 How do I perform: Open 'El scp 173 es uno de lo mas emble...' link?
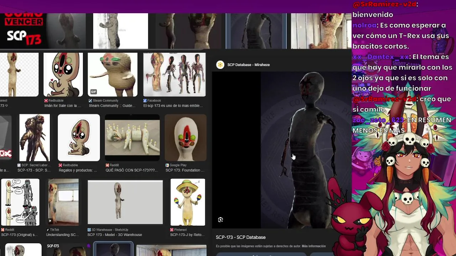click(x=173, y=106)
